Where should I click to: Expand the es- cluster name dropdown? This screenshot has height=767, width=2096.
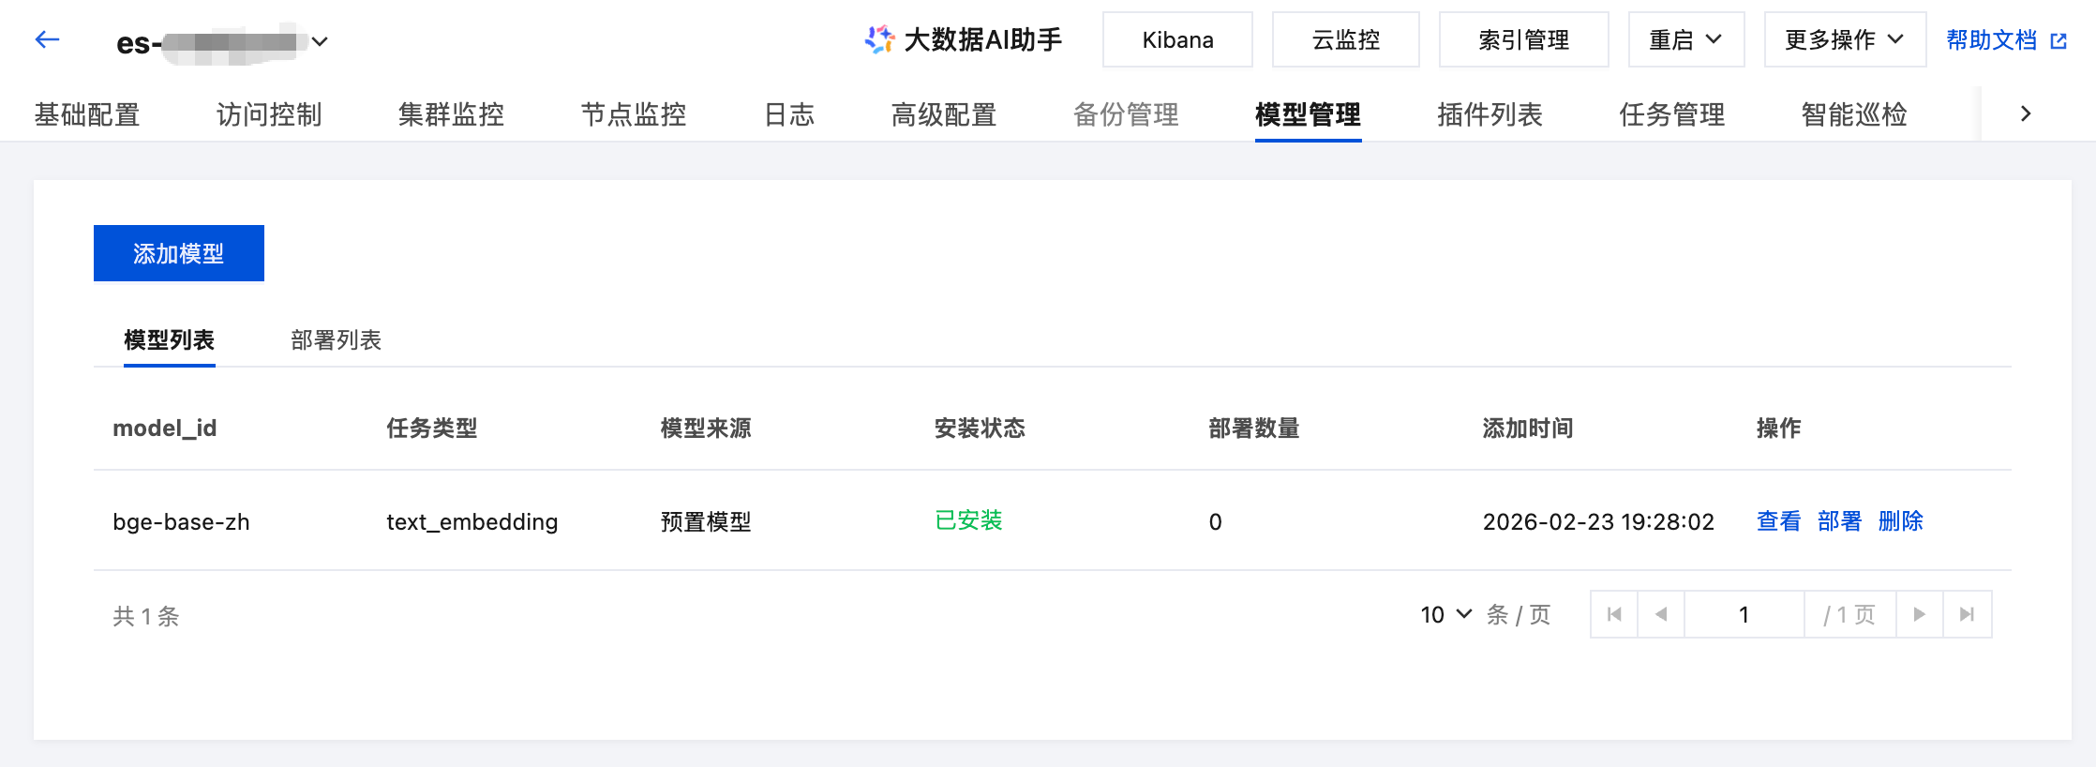pos(320,41)
